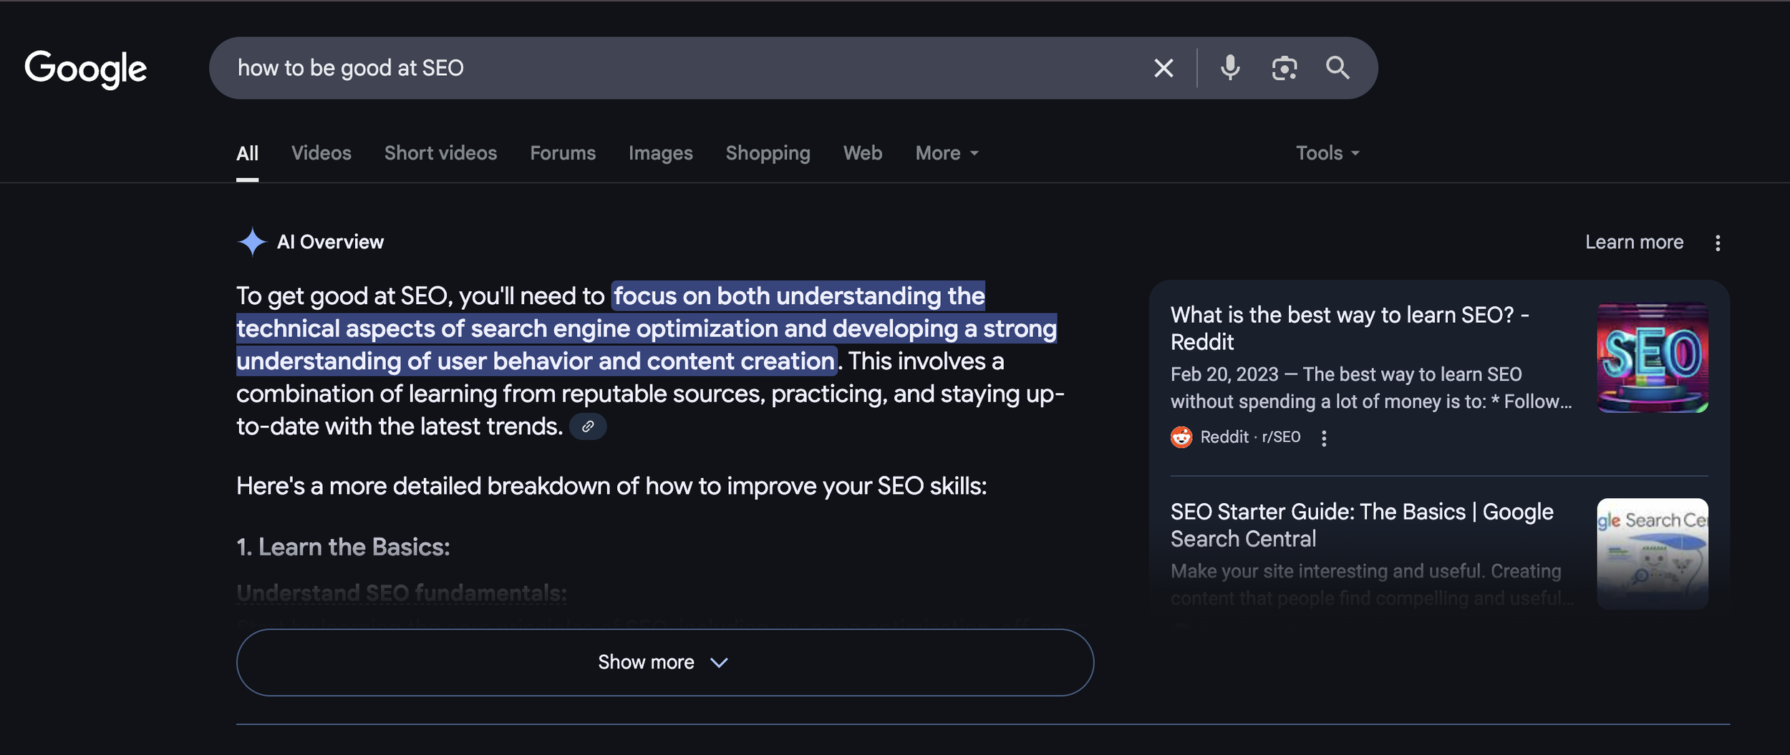Viewport: 1790px width, 755px height.
Task: Submit search with the magnifying glass icon
Action: (1337, 68)
